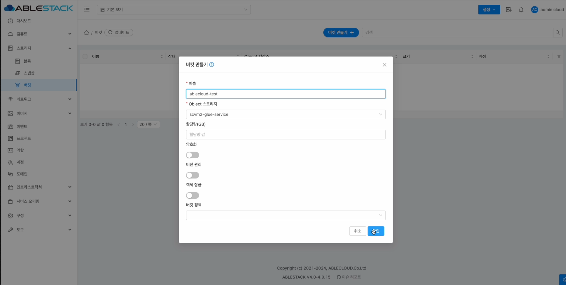Click the help icon beside 버킷 만들기 title

click(212, 64)
